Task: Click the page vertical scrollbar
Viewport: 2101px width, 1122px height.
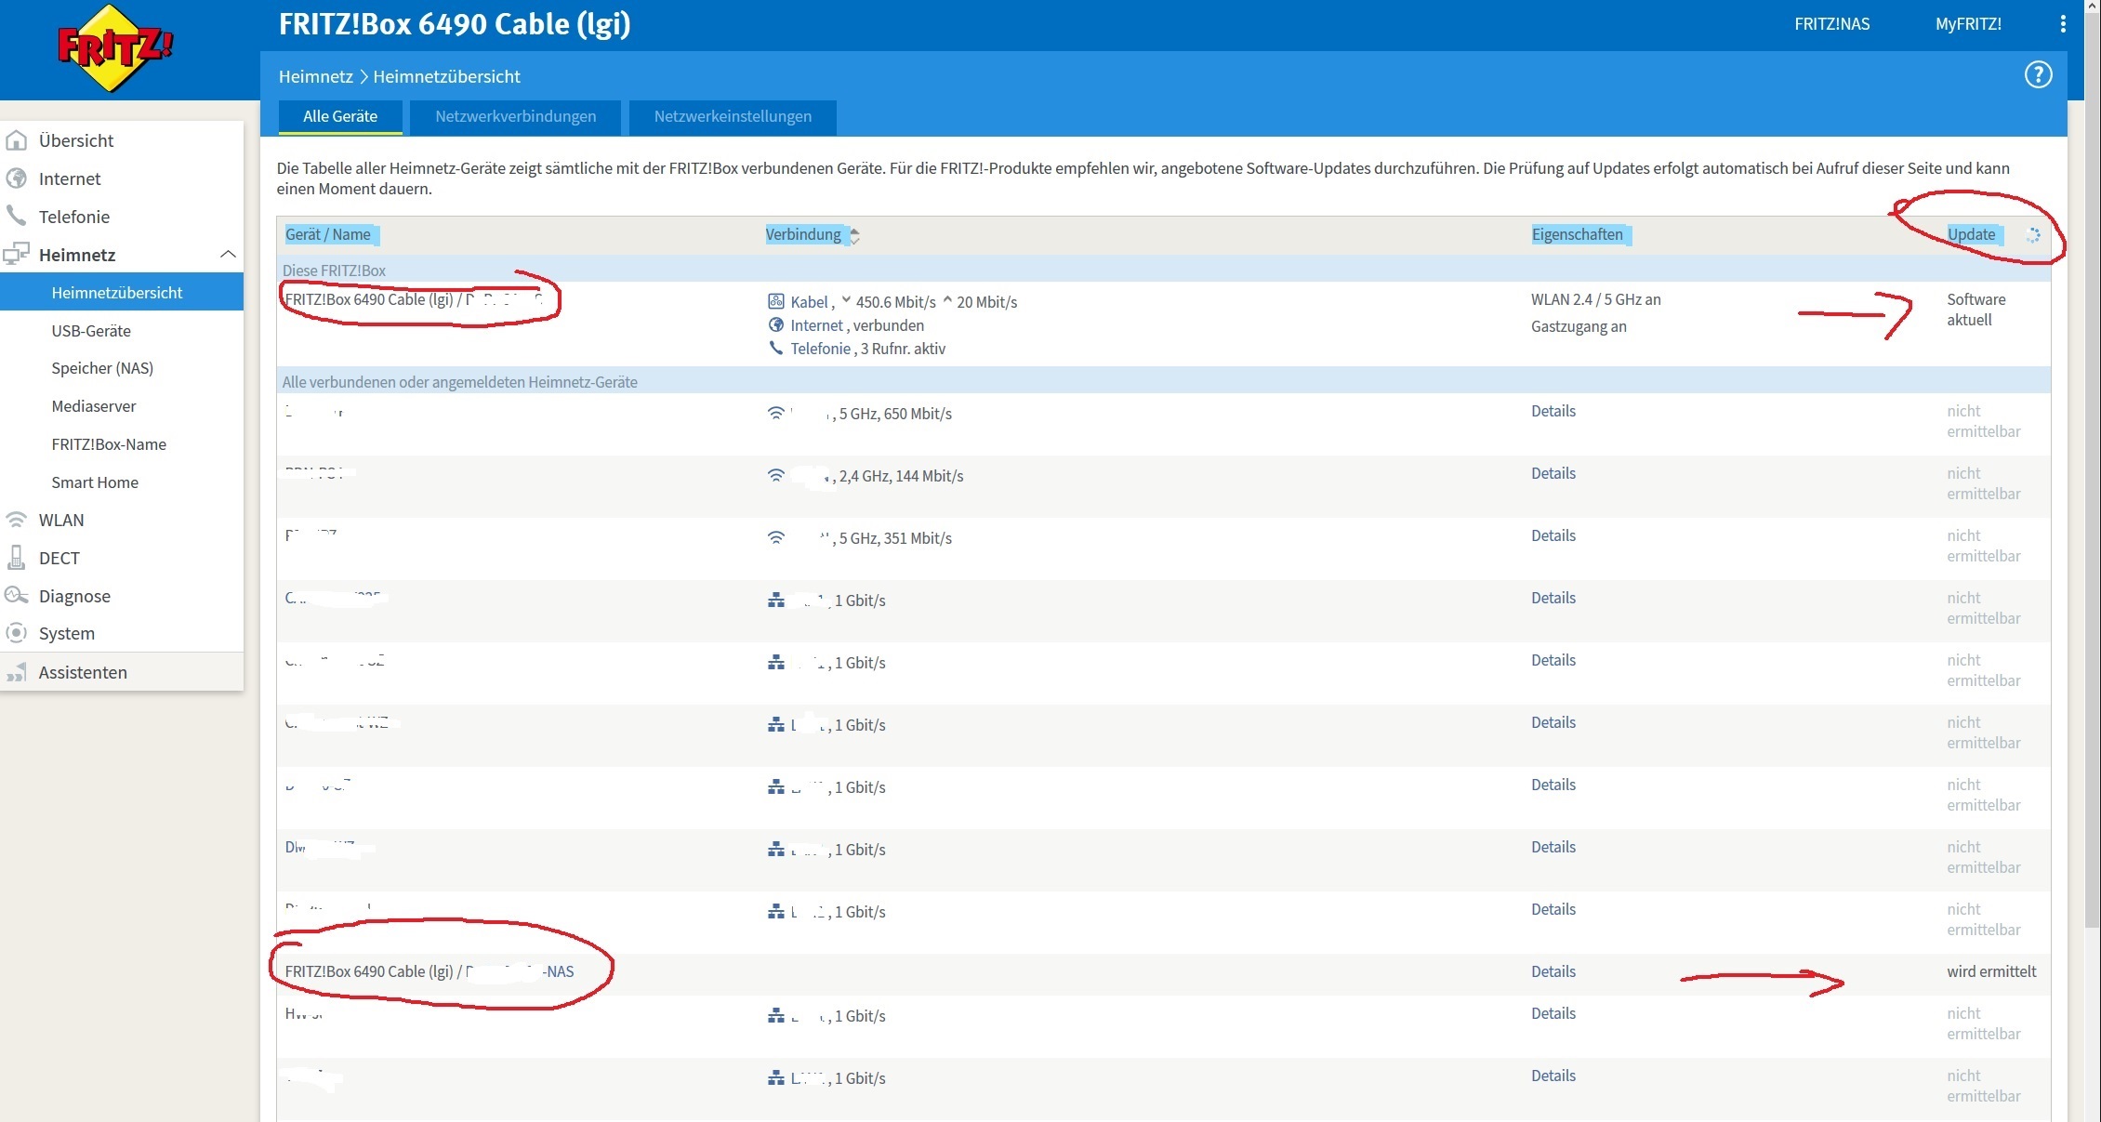Action: coord(2093,465)
